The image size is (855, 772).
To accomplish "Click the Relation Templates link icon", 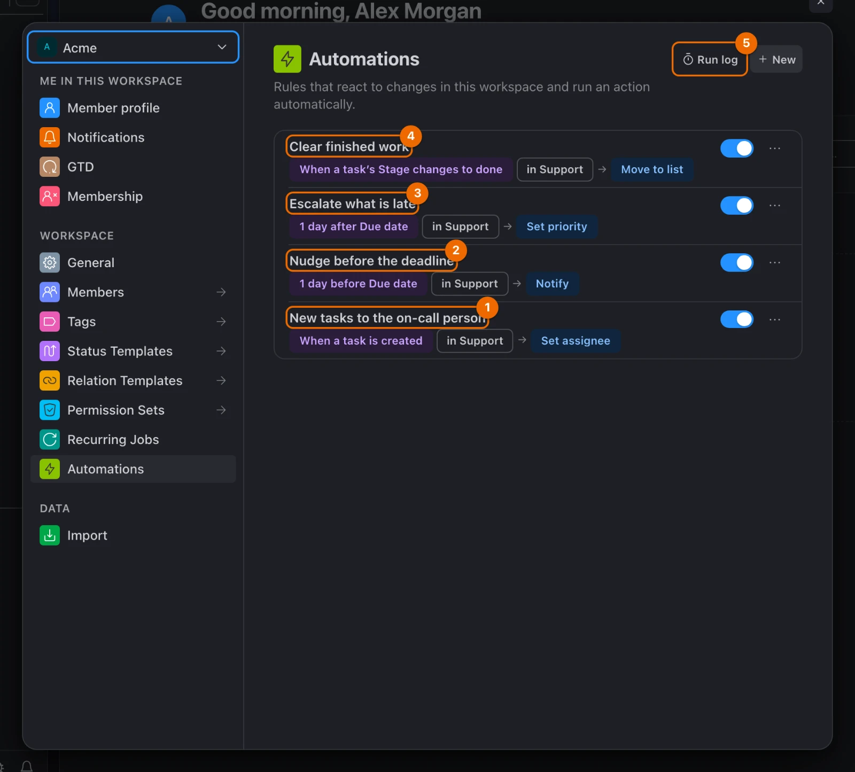I will pos(50,380).
